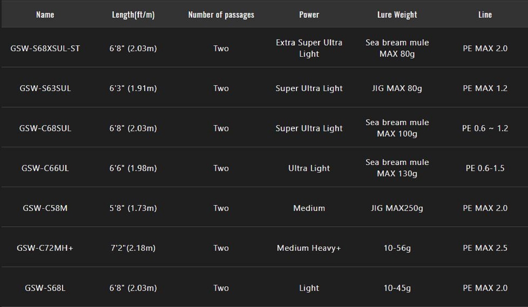Image resolution: width=528 pixels, height=307 pixels.
Task: Click the Medium Heavy+ power cell
Action: coord(309,248)
